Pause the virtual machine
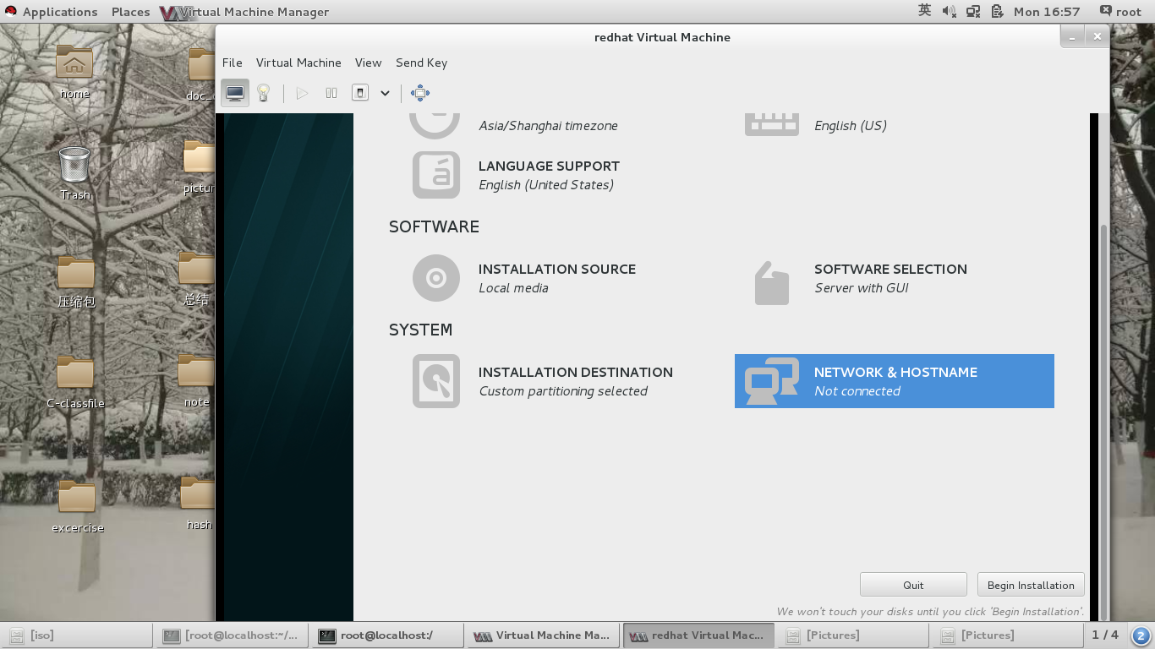 click(331, 93)
